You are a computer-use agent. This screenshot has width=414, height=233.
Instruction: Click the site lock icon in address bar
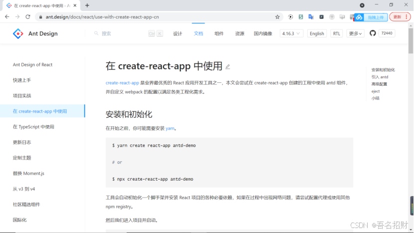click(x=40, y=17)
